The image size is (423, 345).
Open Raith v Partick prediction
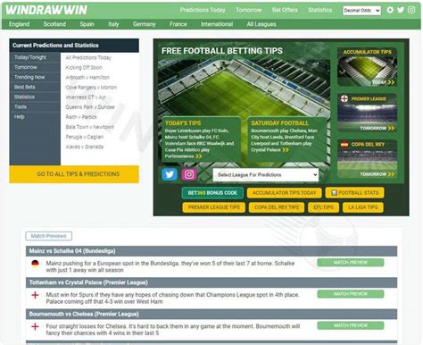[81, 117]
